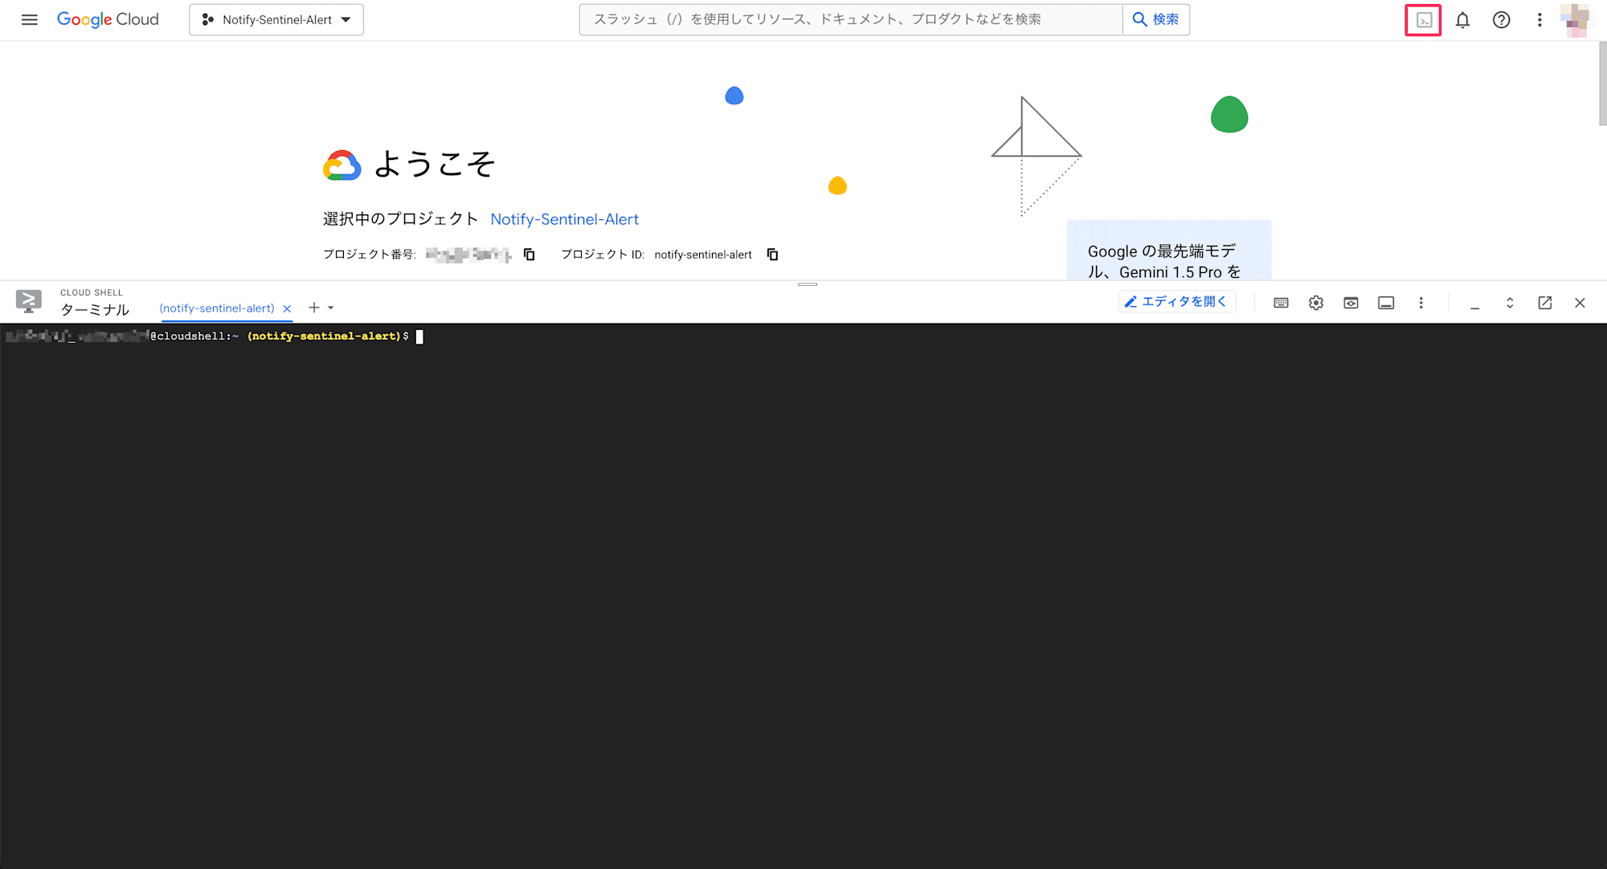Viewport: 1607px width, 869px height.
Task: Click the Cloud Shell terminal logo icon
Action: [x=29, y=301]
